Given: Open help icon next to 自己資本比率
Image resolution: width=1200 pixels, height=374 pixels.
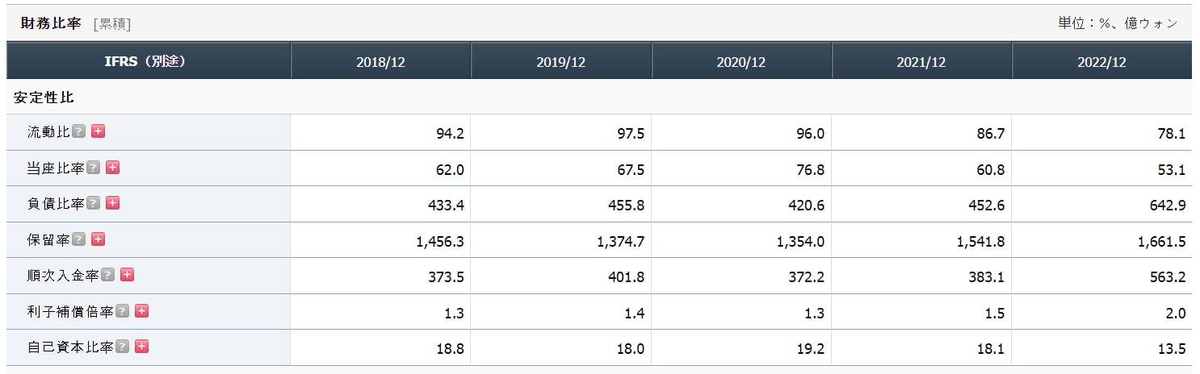Looking at the screenshot, I should click(x=122, y=347).
